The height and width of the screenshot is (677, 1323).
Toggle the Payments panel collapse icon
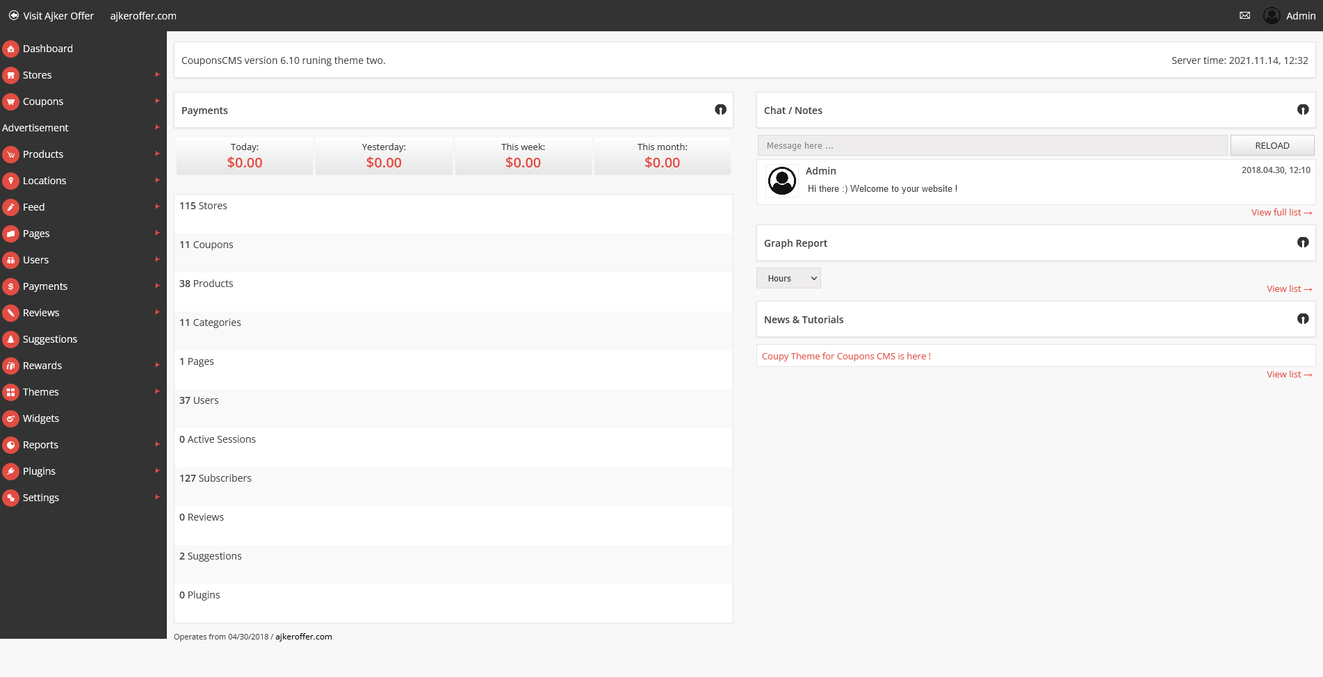pos(720,110)
